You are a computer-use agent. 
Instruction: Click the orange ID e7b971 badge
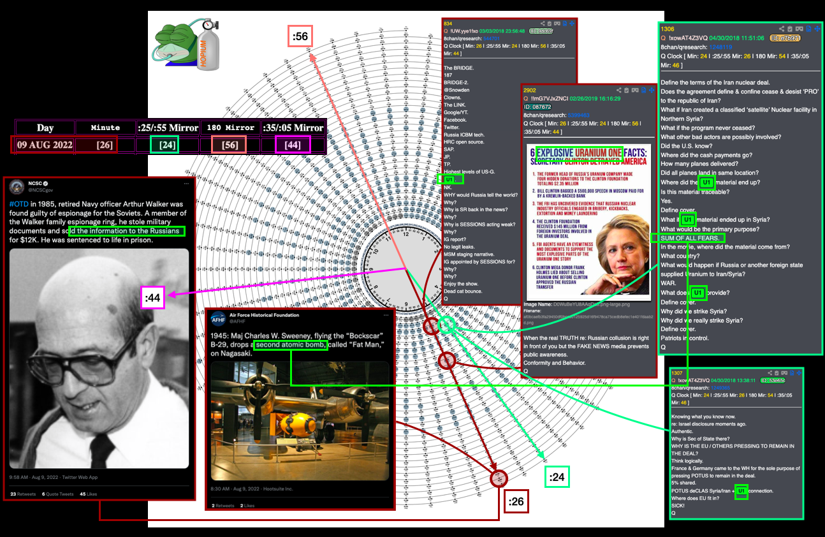coord(785,38)
